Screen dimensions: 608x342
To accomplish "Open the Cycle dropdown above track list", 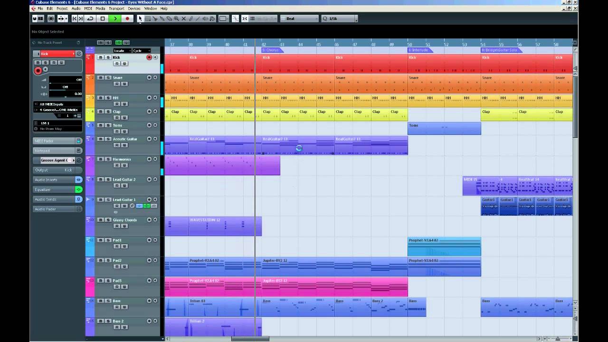I will (141, 51).
